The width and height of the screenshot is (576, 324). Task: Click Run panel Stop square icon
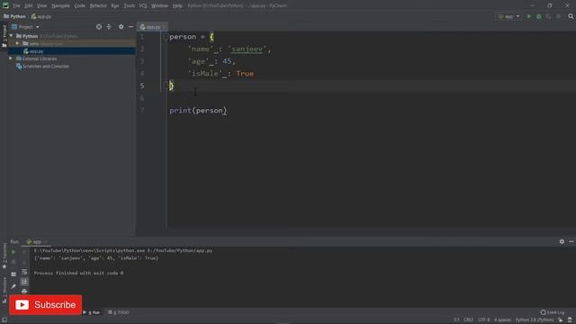[x=13, y=262]
